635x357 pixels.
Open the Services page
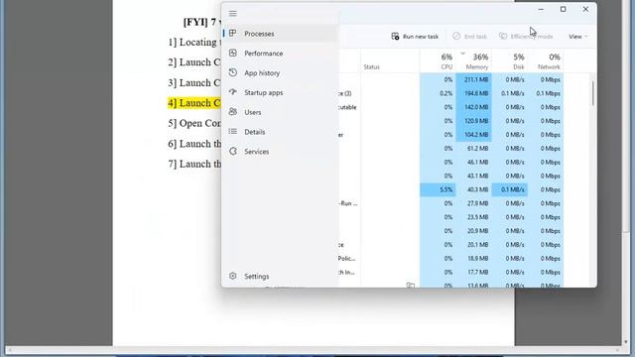(280, 152)
